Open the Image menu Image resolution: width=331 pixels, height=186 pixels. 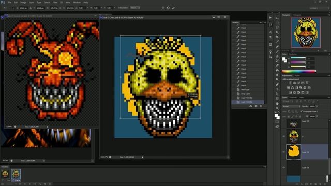click(23, 3)
